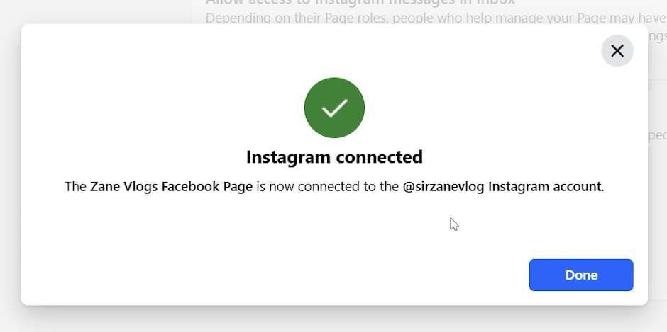Click the bold "Zane Vlogs Facebook Page" text
This screenshot has width=667, height=332.
(x=171, y=186)
